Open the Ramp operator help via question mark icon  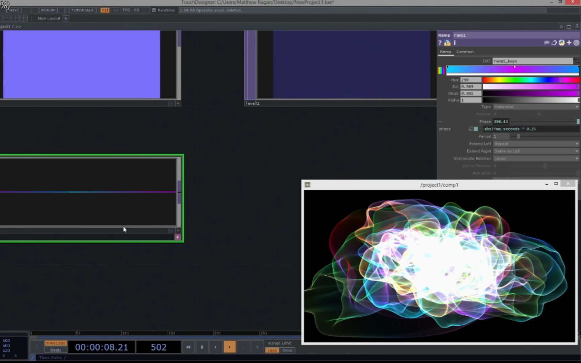tap(440, 43)
